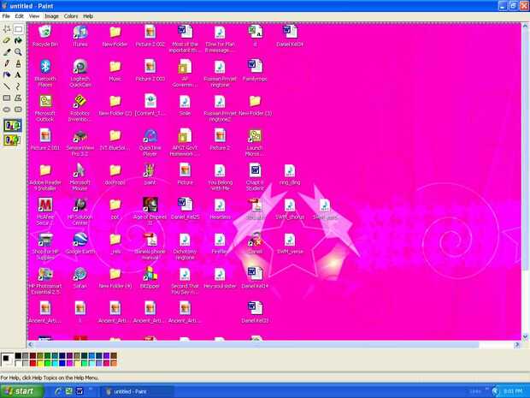Click the first Quick Launch icon
Image resolution: width=530 pixels, height=398 pixels.
click(58, 391)
